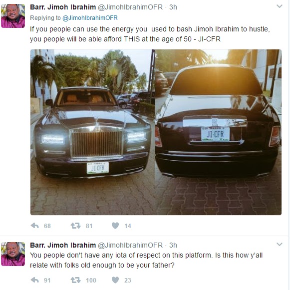Retweet the tweet with 100 retweets
The height and width of the screenshot is (290, 290).
coord(75,280)
